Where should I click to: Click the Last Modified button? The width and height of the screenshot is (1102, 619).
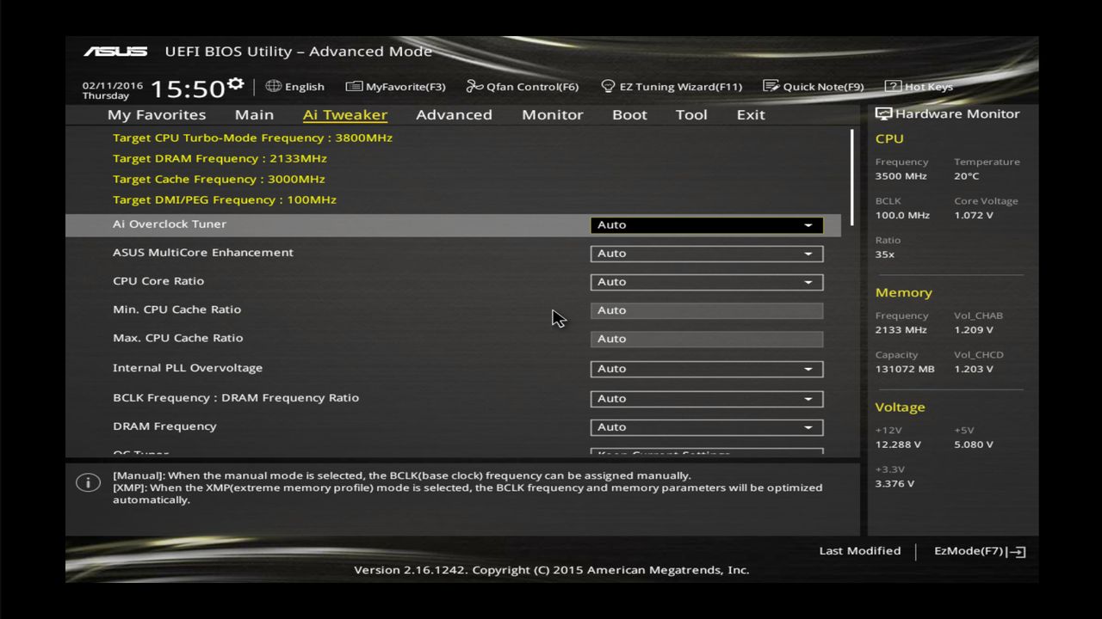860,551
